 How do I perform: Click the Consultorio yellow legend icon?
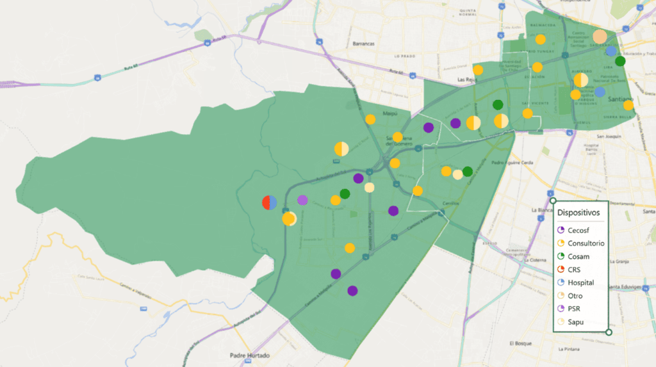pos(561,243)
